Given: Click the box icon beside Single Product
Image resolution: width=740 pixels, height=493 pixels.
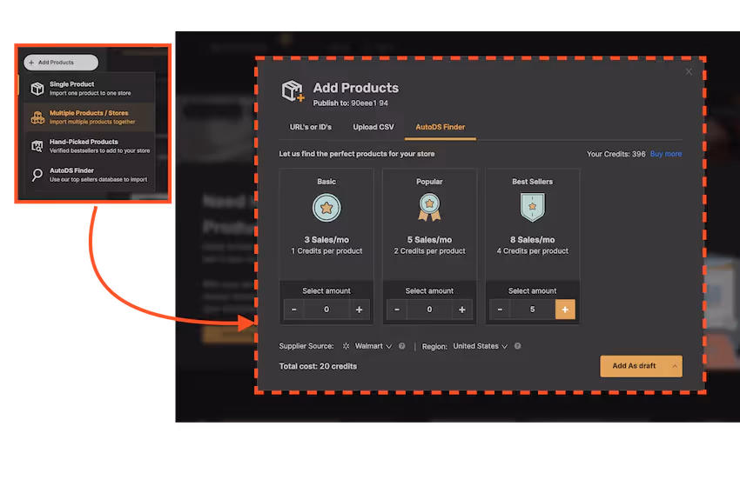Looking at the screenshot, I should (37, 88).
